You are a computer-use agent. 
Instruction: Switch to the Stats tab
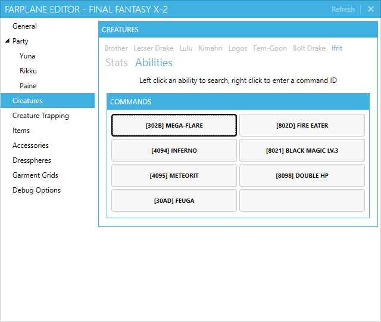pyautogui.click(x=117, y=63)
